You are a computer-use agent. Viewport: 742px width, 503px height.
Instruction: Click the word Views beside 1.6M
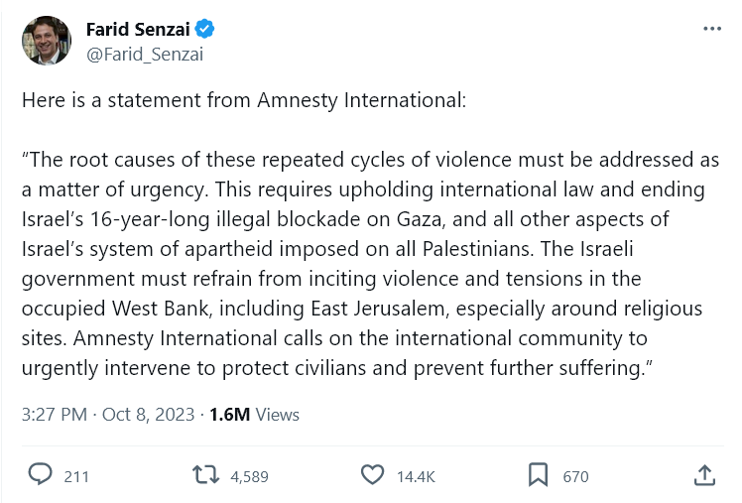tap(278, 414)
